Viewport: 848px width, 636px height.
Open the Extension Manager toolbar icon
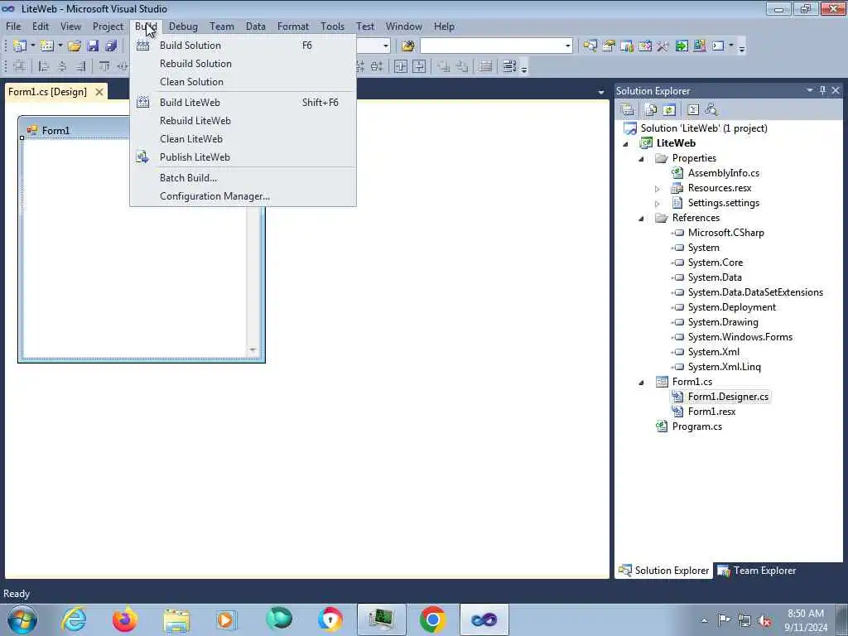click(x=700, y=46)
